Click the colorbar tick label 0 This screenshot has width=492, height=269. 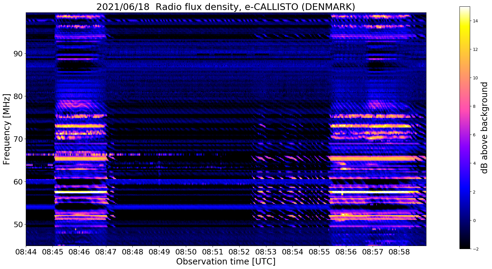[x=474, y=220]
